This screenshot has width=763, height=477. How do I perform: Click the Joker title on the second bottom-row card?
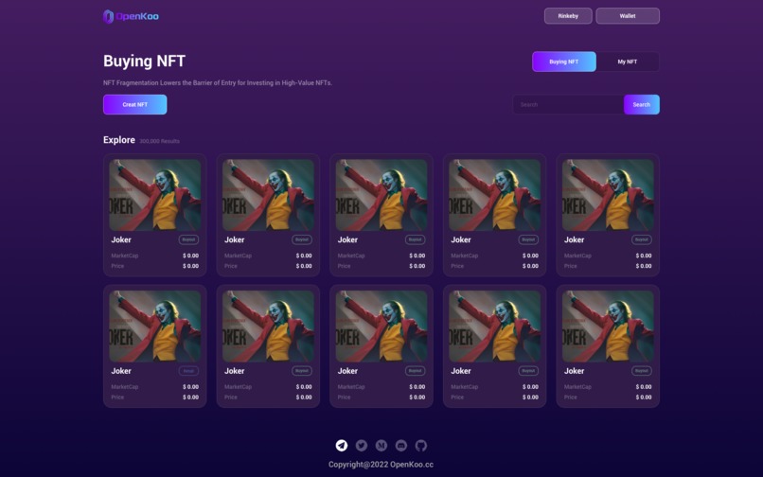(234, 371)
